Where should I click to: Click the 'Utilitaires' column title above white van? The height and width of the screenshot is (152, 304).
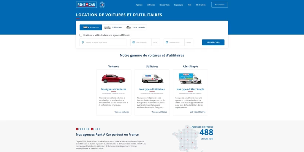click(x=152, y=66)
